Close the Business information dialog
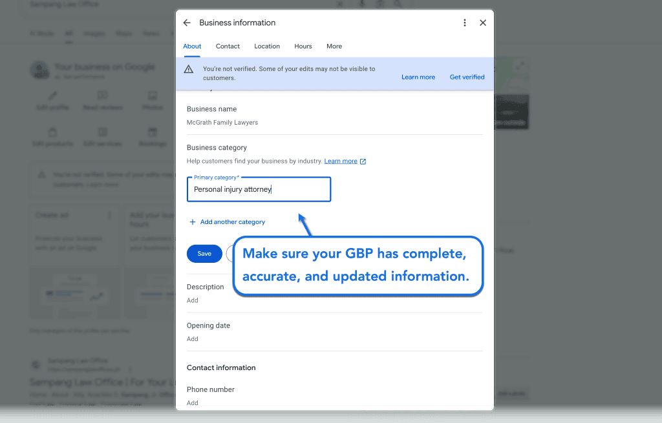 click(482, 23)
